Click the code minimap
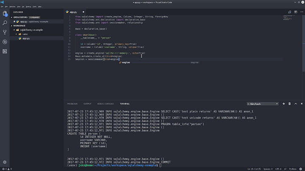 [x=288, y=17]
